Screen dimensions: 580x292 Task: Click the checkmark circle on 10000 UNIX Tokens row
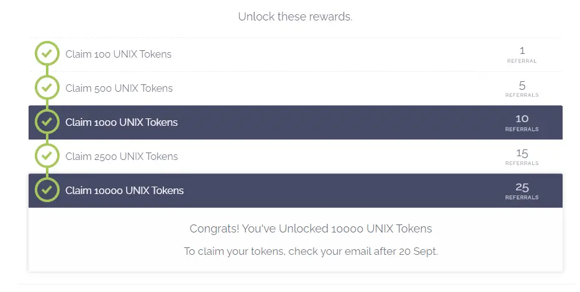pos(47,190)
